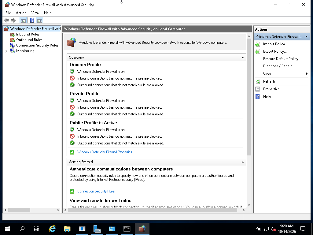Click the network tray icon
This screenshot has width=313, height=235.
point(266,229)
